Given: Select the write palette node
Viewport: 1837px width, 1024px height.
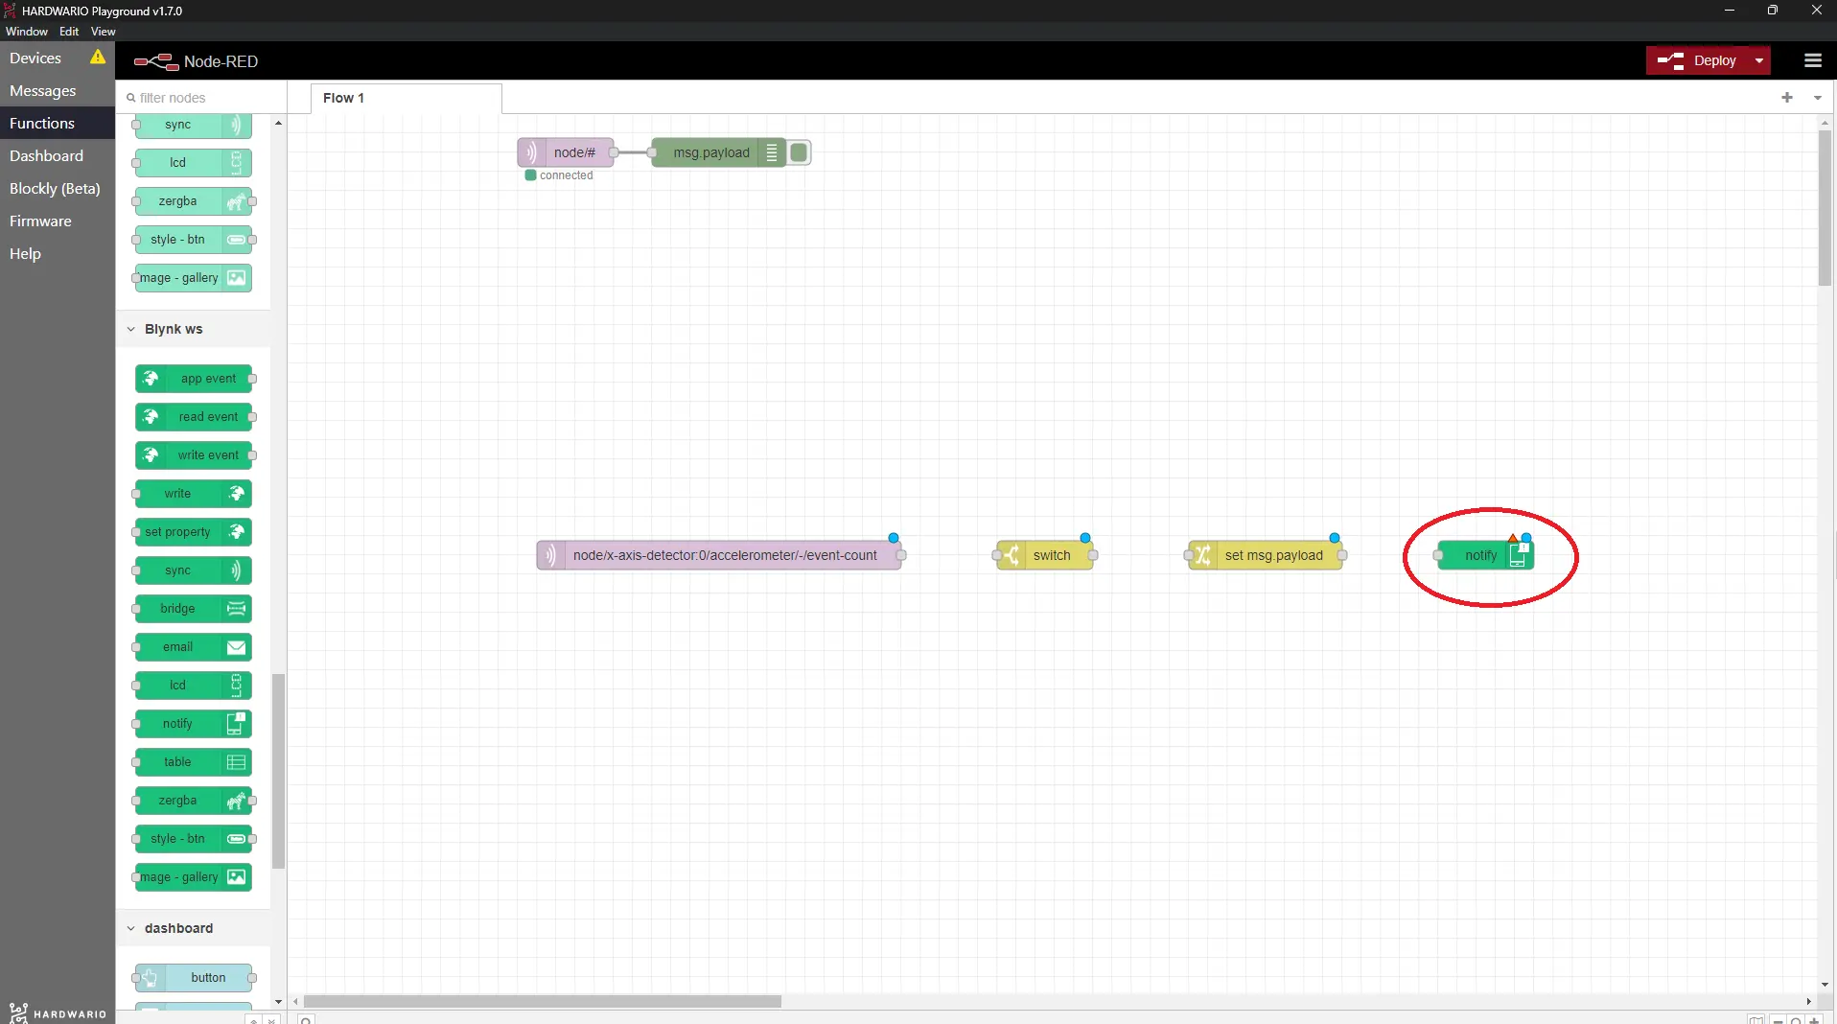Looking at the screenshot, I should click(194, 494).
